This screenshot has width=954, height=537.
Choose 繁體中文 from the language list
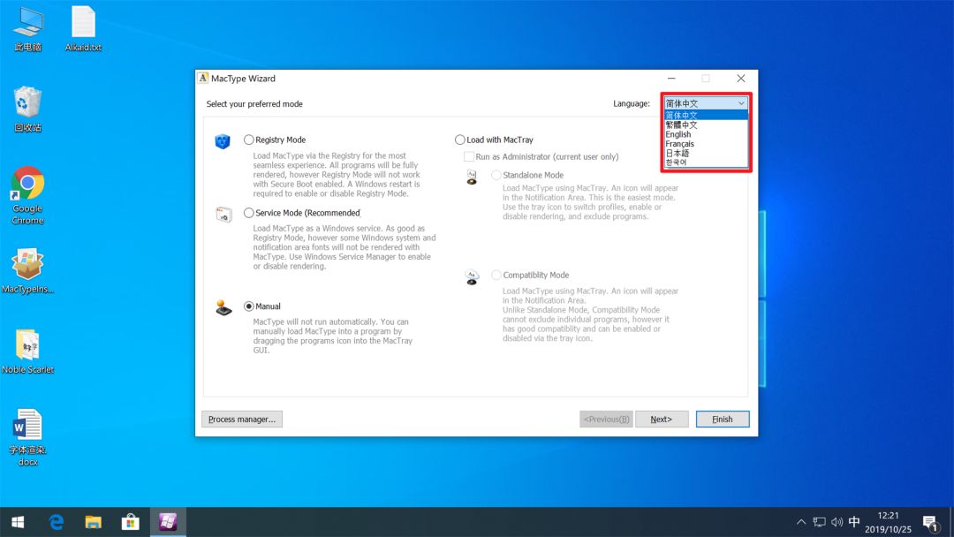click(706, 125)
